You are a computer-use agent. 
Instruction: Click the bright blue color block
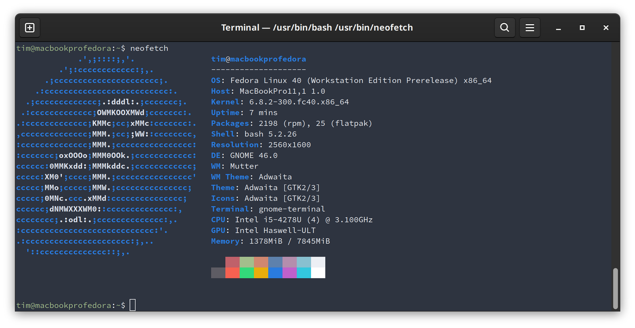click(x=275, y=273)
